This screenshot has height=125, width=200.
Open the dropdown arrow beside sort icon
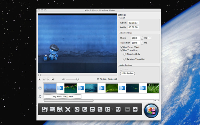pos(112,109)
